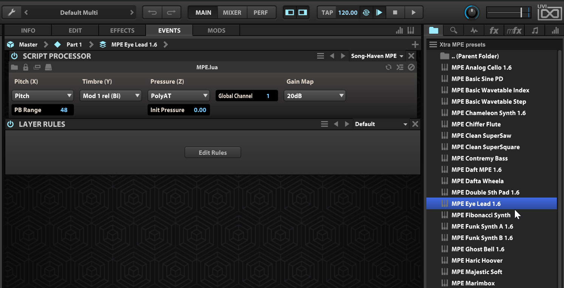Previous Layer Rules preset arrow
The image size is (564, 288).
point(336,124)
